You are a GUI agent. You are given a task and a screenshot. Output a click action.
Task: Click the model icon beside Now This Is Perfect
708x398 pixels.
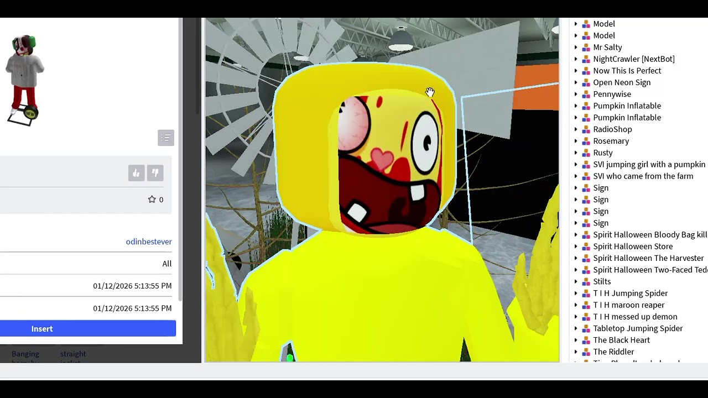coord(586,71)
